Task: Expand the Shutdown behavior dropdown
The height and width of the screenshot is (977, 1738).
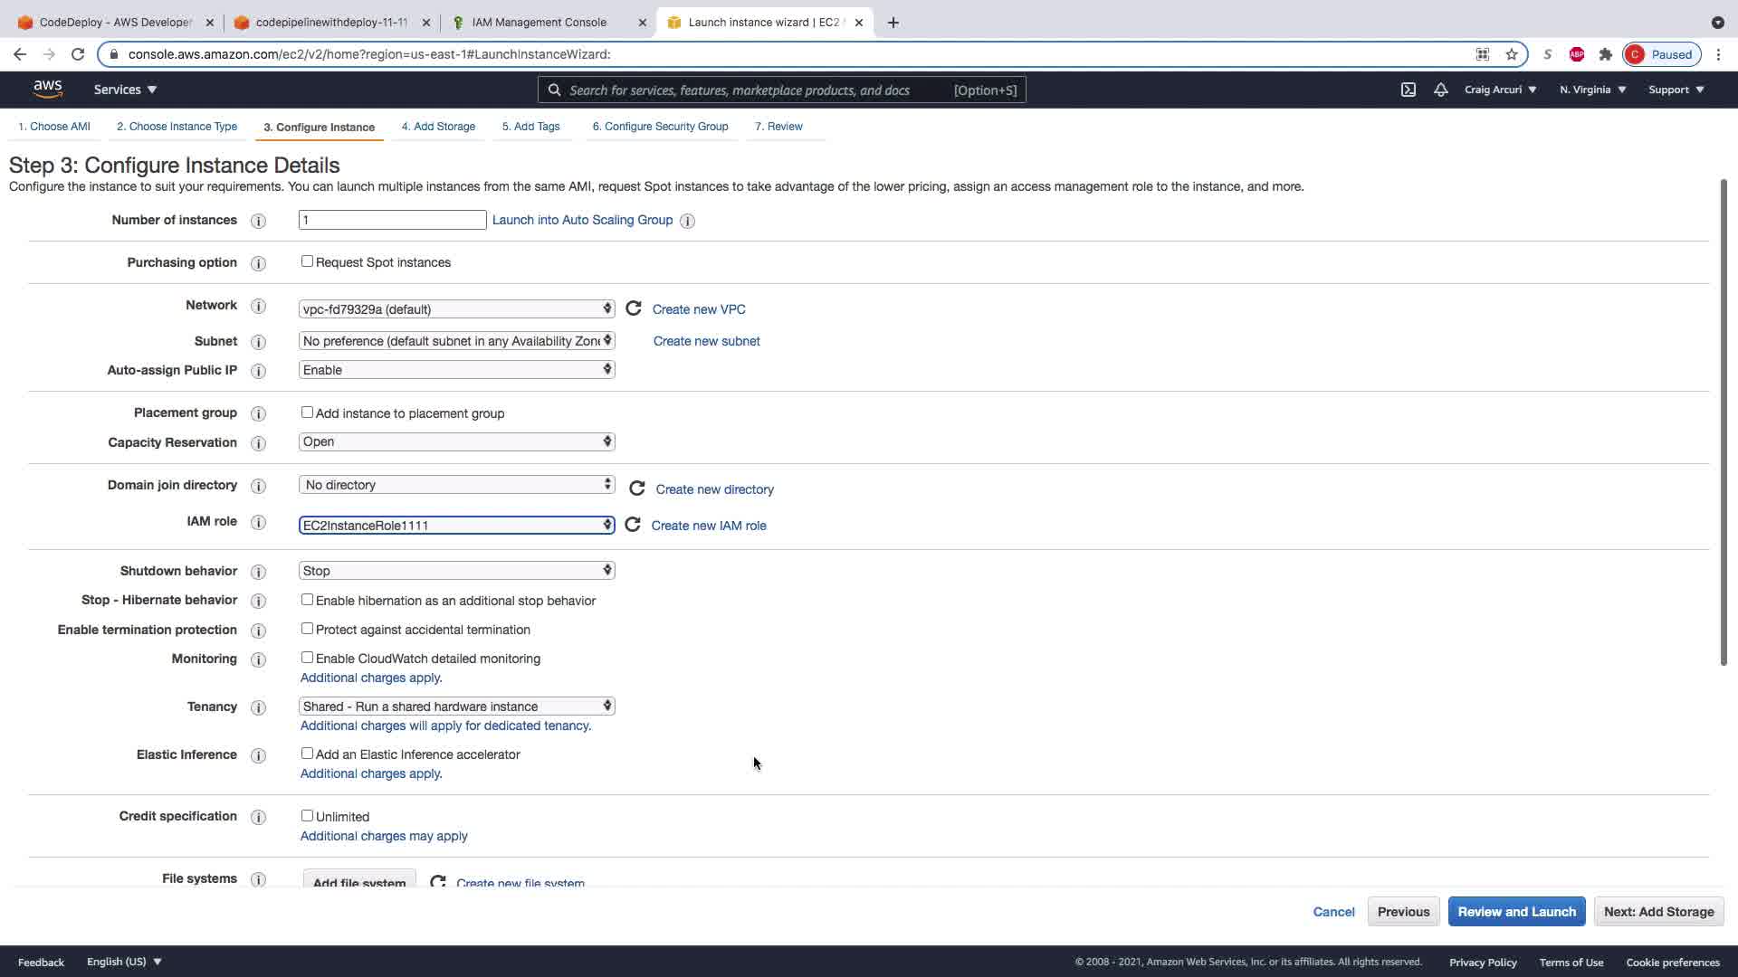Action: point(456,571)
